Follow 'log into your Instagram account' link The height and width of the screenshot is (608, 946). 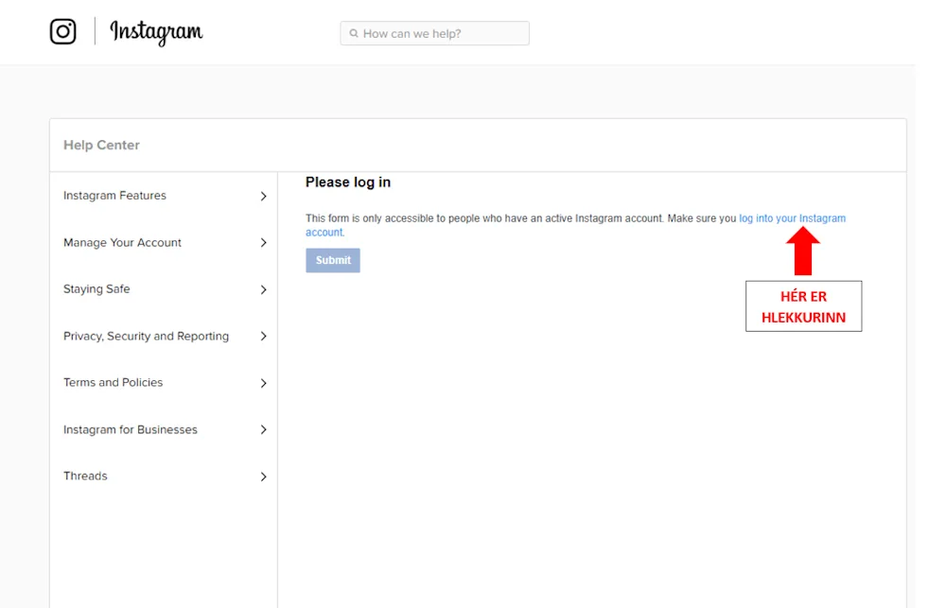coord(792,218)
